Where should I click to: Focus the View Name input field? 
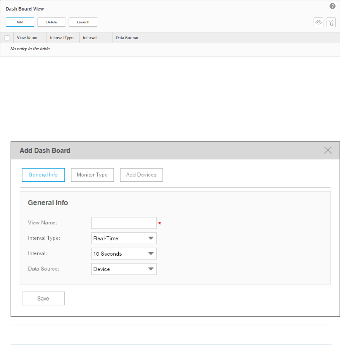124,223
